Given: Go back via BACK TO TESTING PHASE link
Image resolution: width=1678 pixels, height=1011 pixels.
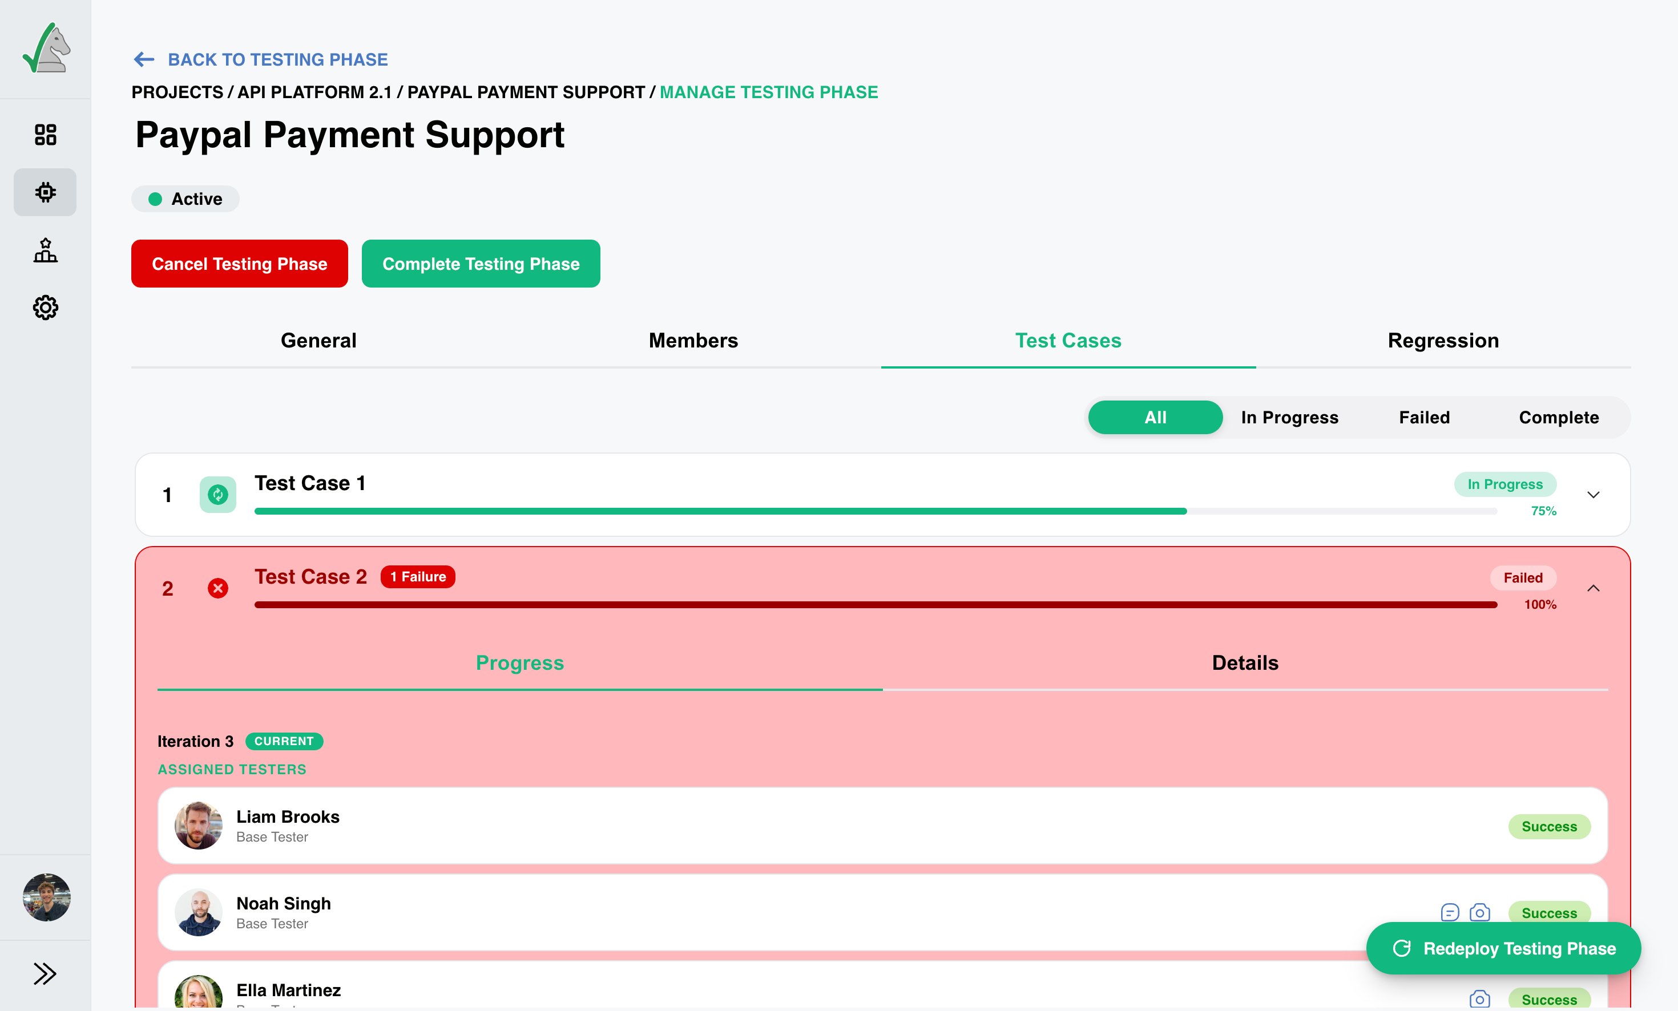Looking at the screenshot, I should point(278,60).
